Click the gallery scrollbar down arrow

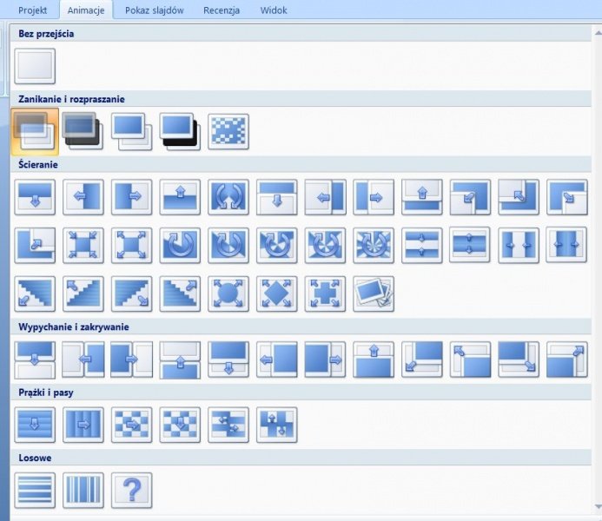(x=597, y=506)
